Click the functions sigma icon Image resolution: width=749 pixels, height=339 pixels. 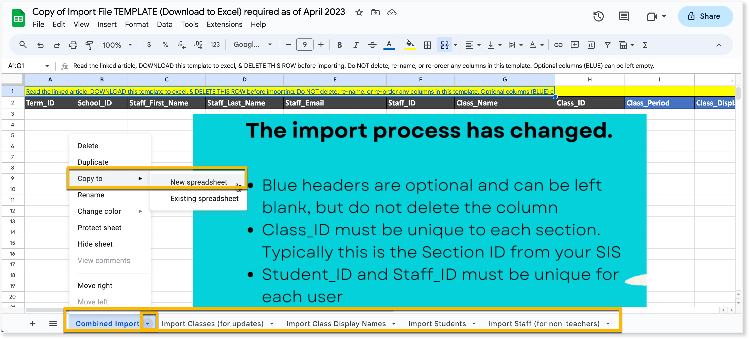(x=645, y=45)
